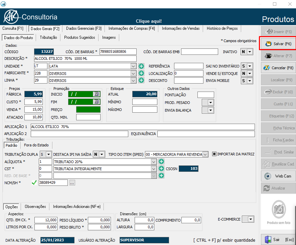Open Histórico de Preços tab
The width and height of the screenshot is (296, 245).
[x=222, y=28]
